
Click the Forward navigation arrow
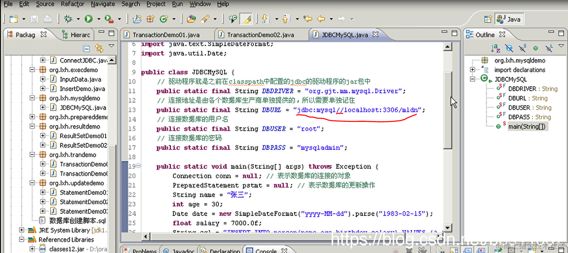pos(341,19)
